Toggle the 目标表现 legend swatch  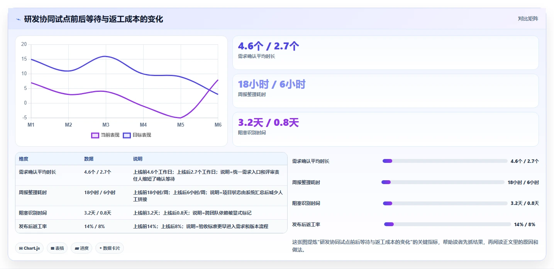127,135
